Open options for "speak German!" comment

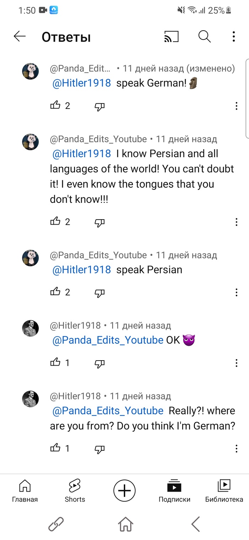[237, 106]
